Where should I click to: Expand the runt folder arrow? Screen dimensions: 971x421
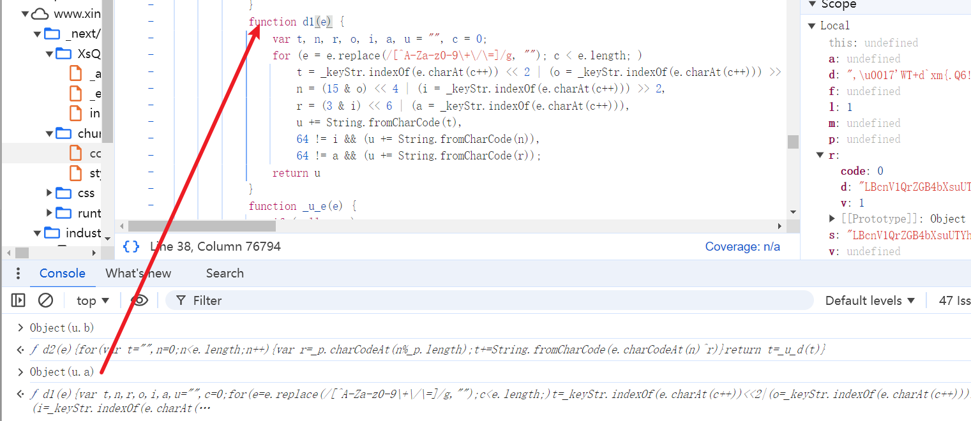pos(49,212)
